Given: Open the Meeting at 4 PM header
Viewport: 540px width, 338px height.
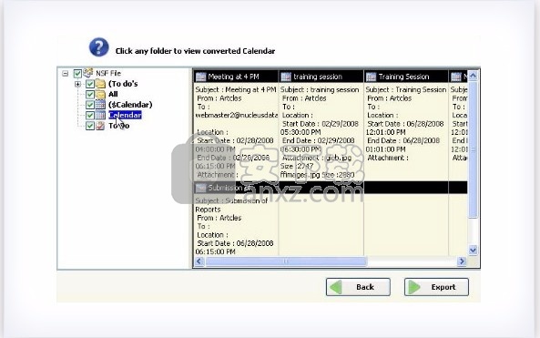Looking at the screenshot, I should tap(236, 77).
